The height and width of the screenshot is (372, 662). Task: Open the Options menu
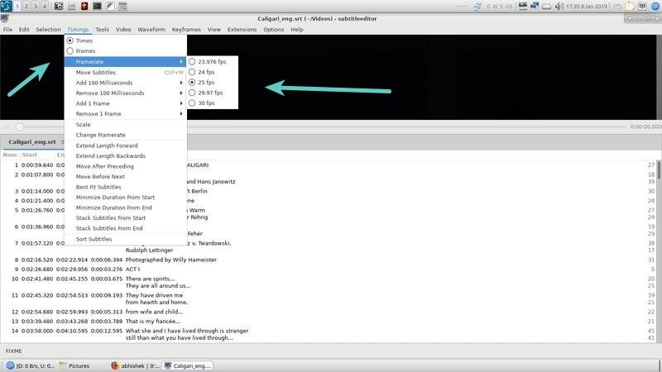[x=274, y=30]
